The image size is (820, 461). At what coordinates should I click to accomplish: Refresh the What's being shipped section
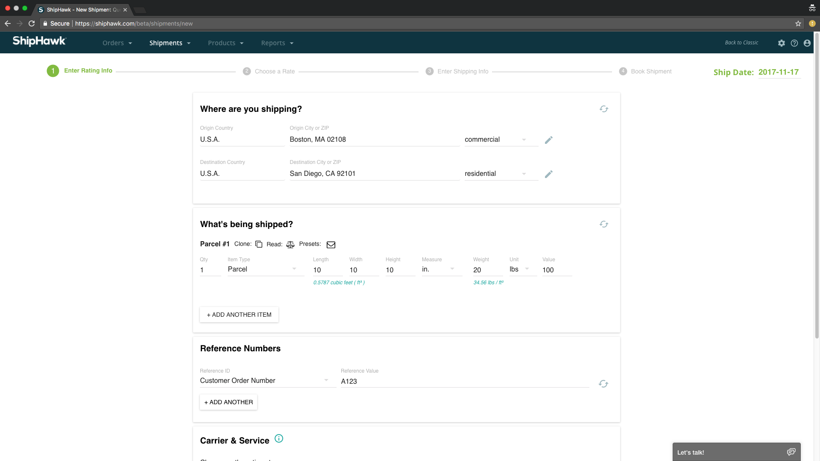603,224
